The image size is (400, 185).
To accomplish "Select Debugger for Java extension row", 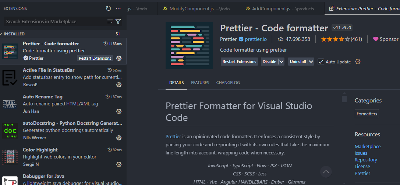I will [63, 179].
